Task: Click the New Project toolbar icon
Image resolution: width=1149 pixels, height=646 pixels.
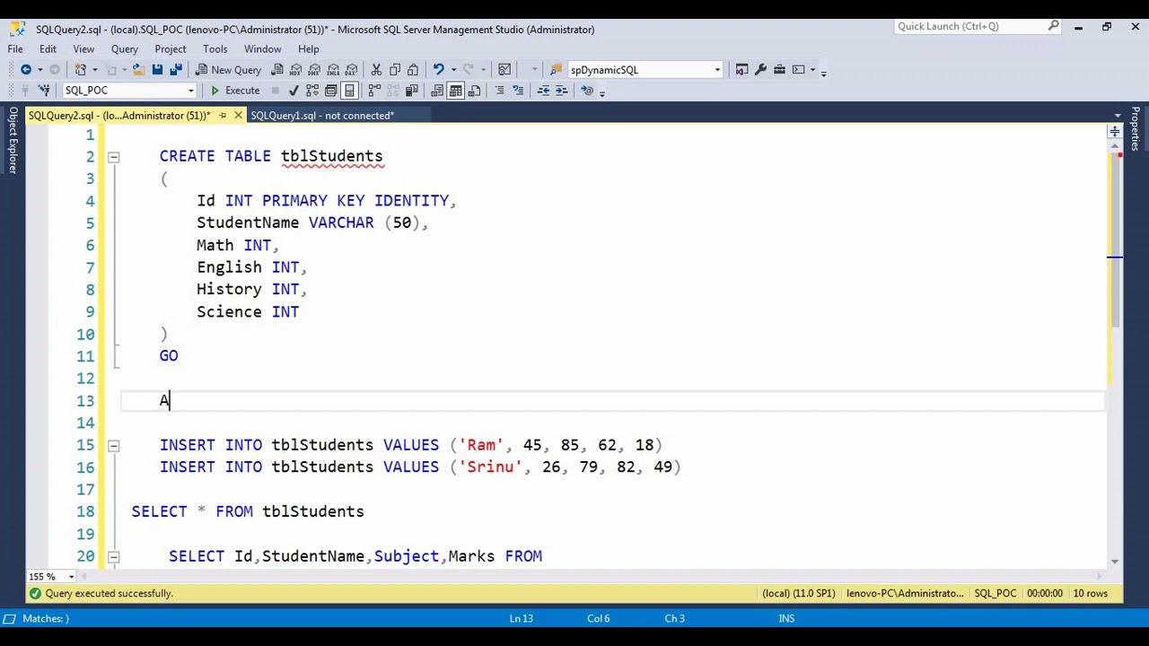Action: click(80, 69)
